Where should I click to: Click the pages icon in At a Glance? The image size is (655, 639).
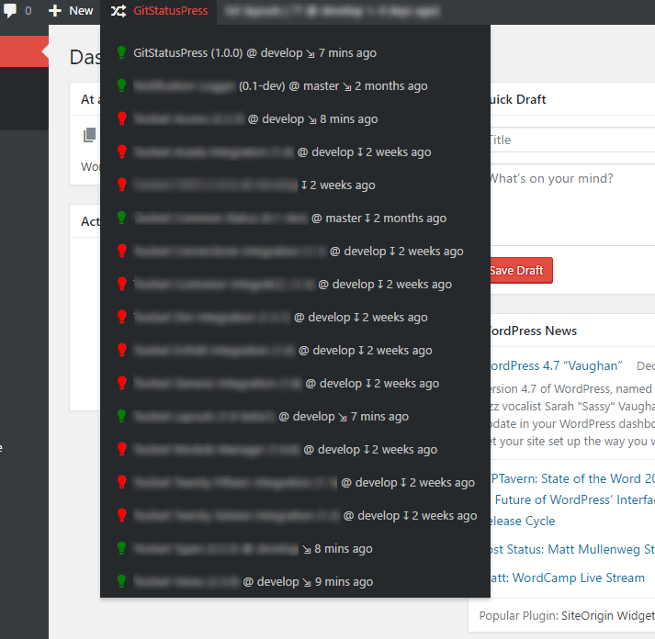click(x=89, y=135)
